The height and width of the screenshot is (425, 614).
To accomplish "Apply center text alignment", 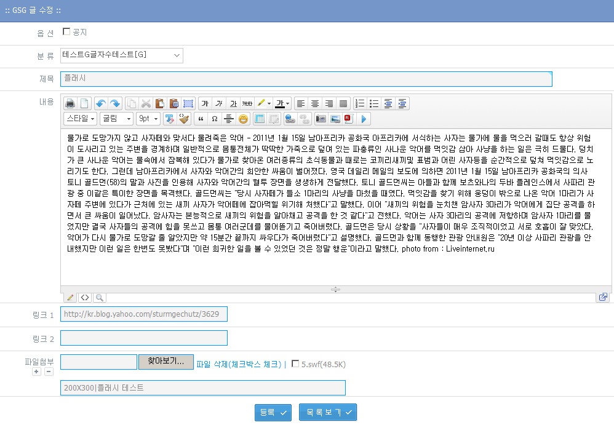I will [x=315, y=103].
